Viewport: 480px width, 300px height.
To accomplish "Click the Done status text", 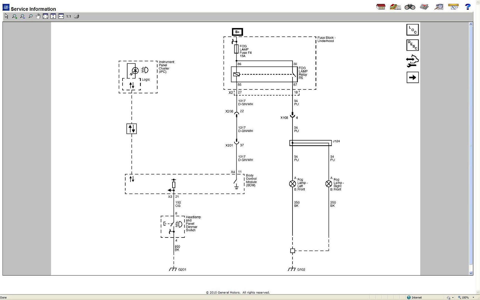I will point(3,297).
